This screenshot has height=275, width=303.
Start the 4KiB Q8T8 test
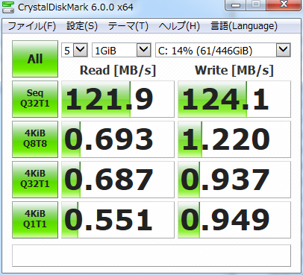[x=35, y=139]
